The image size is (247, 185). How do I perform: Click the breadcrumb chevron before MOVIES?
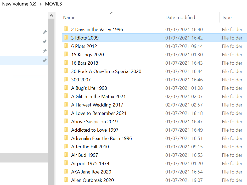41,4
